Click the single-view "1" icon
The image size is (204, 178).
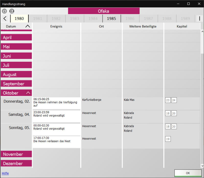4,11
